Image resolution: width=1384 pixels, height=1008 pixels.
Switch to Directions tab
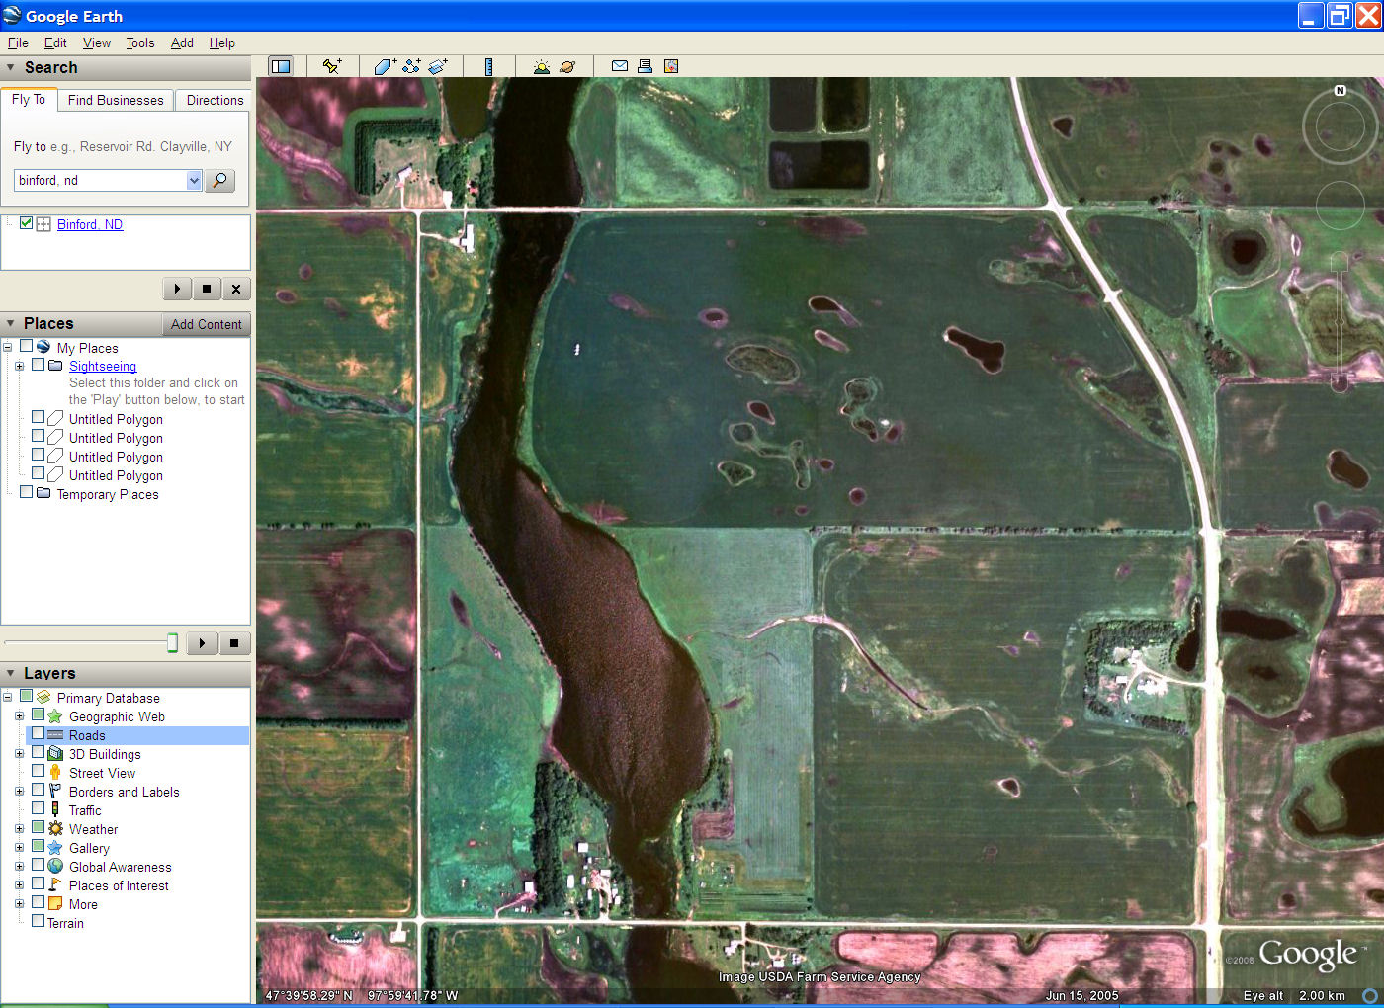215,100
